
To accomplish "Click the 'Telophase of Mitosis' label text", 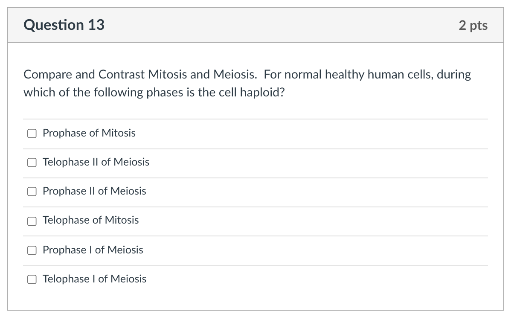I will (90, 220).
